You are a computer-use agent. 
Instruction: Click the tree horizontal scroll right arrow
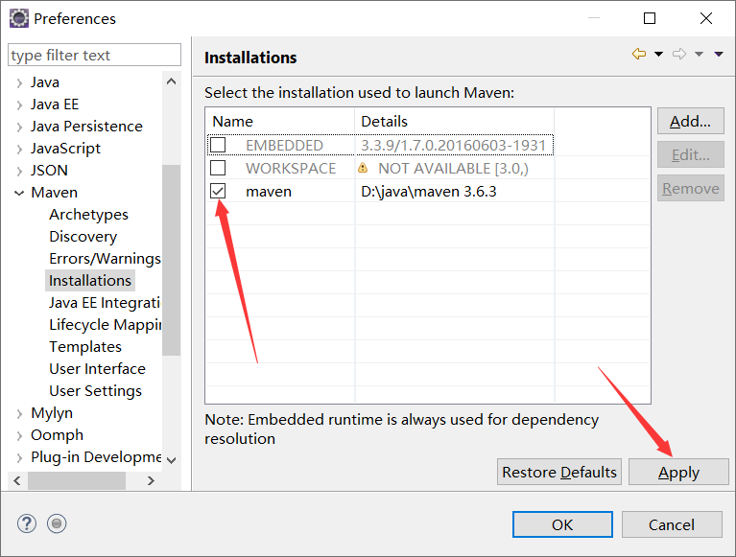coord(151,480)
